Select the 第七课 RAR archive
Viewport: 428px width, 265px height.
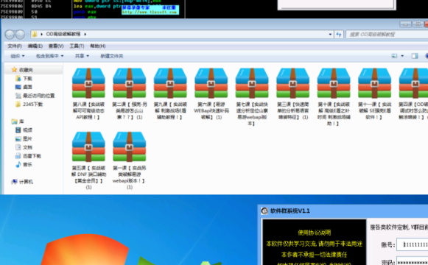click(252, 96)
